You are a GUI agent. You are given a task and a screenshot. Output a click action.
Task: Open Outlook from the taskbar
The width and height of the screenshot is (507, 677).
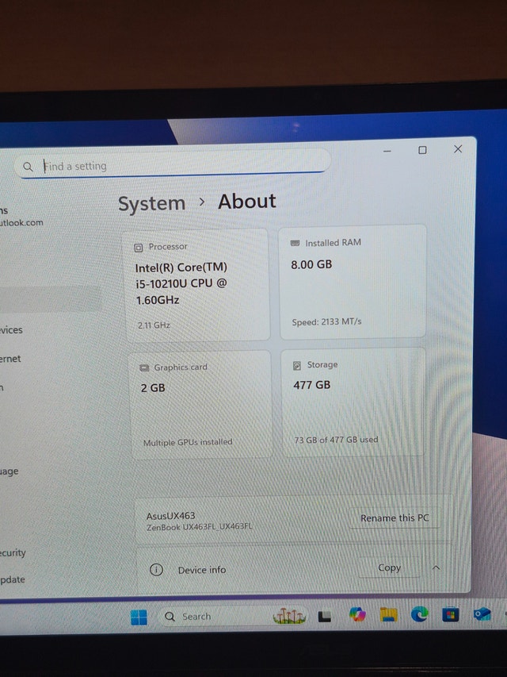(482, 614)
